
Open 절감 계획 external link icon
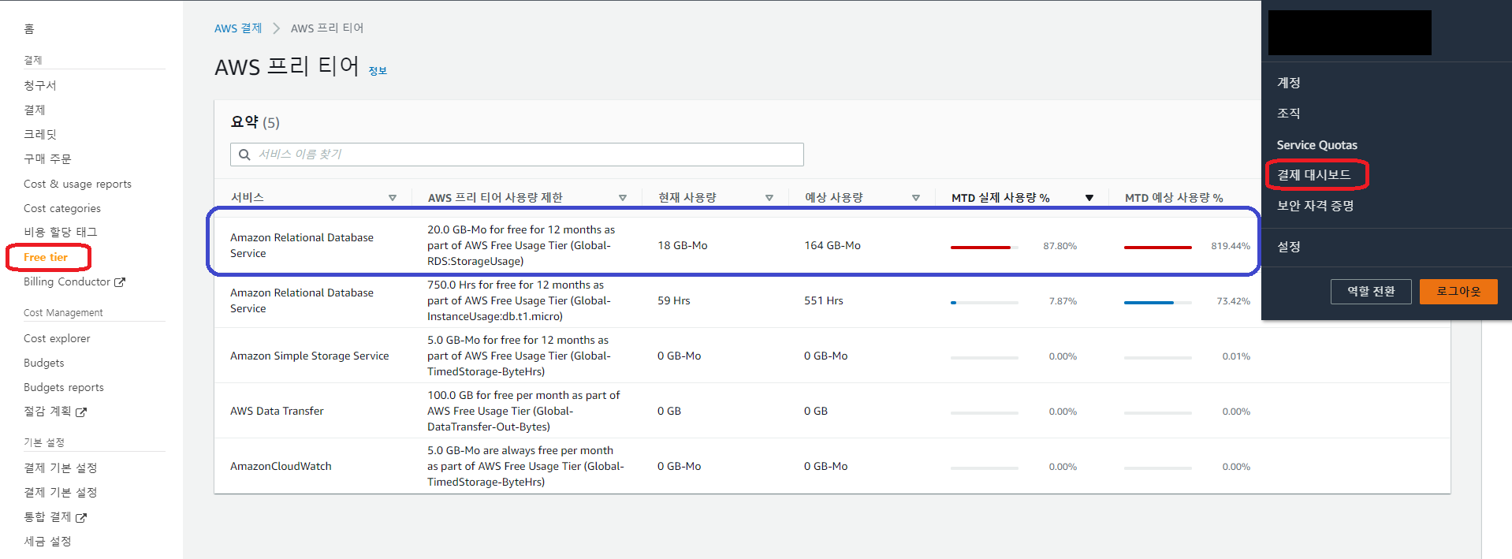coord(81,412)
